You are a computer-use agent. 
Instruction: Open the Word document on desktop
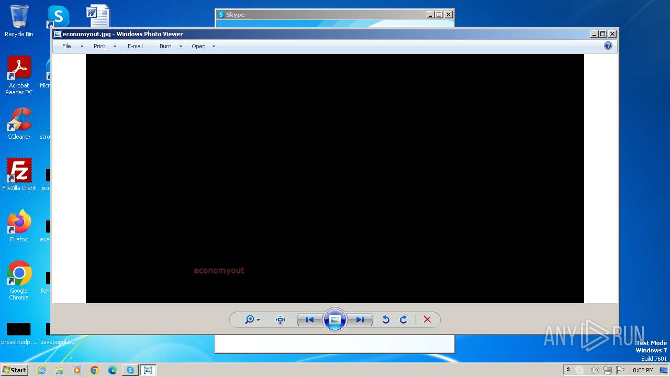pos(98,16)
